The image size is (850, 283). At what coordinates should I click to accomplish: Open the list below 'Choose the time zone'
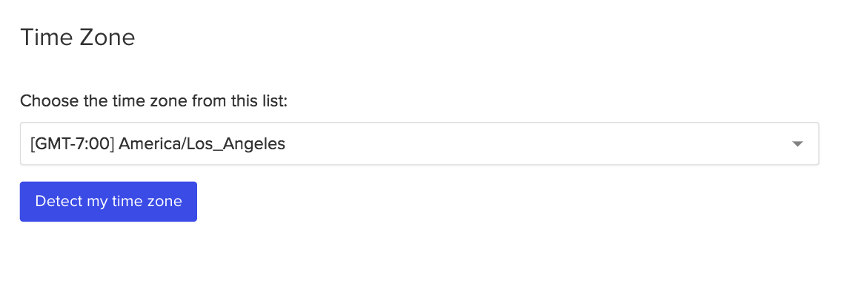(419, 143)
